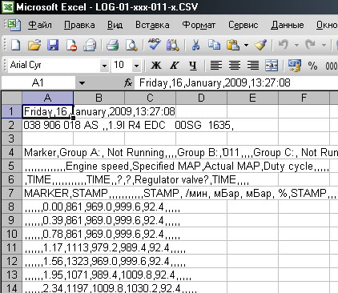Open Paste options dropdown arrow
Viewport: 338px width, 293px height.
coord(246,45)
